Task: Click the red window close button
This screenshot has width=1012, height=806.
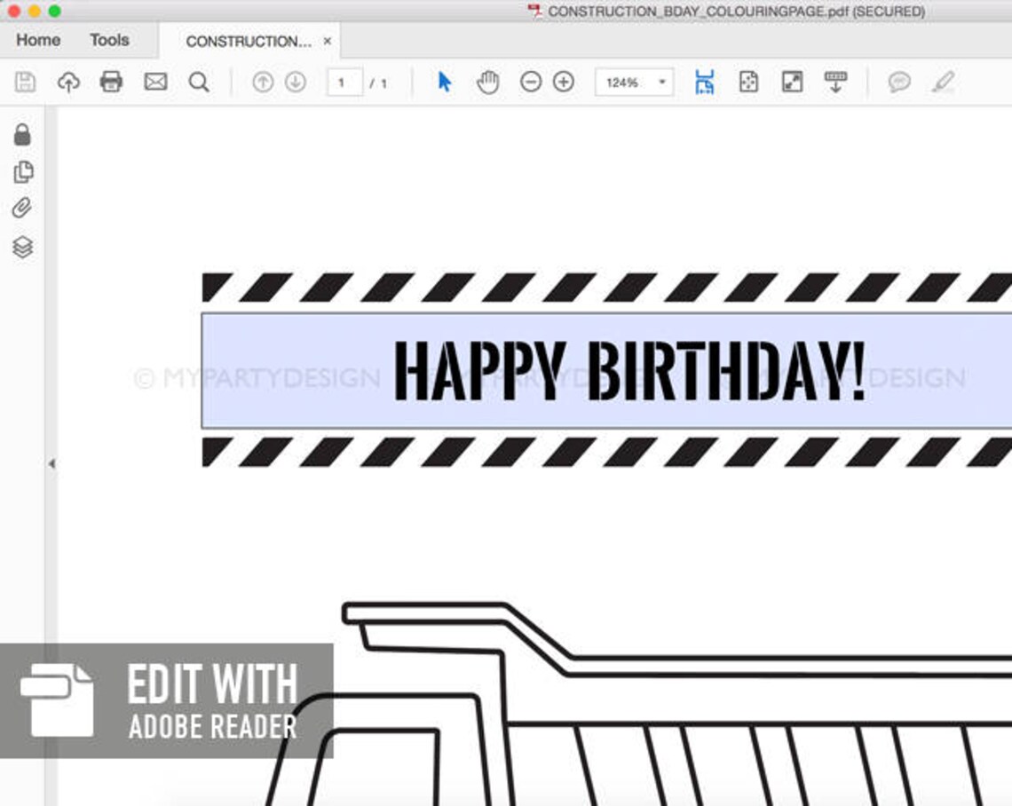Action: (x=14, y=11)
